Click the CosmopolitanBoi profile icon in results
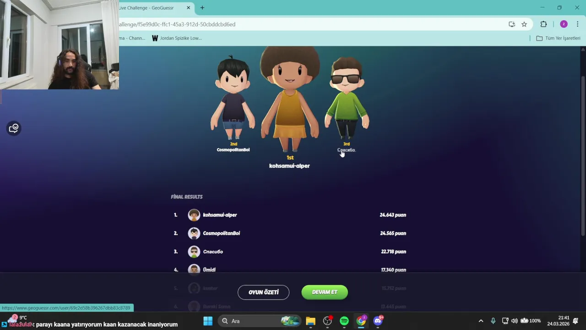 point(194,233)
